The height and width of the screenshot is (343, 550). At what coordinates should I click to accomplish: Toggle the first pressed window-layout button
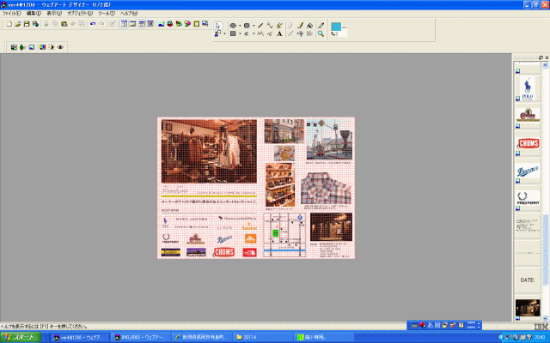coord(124,24)
